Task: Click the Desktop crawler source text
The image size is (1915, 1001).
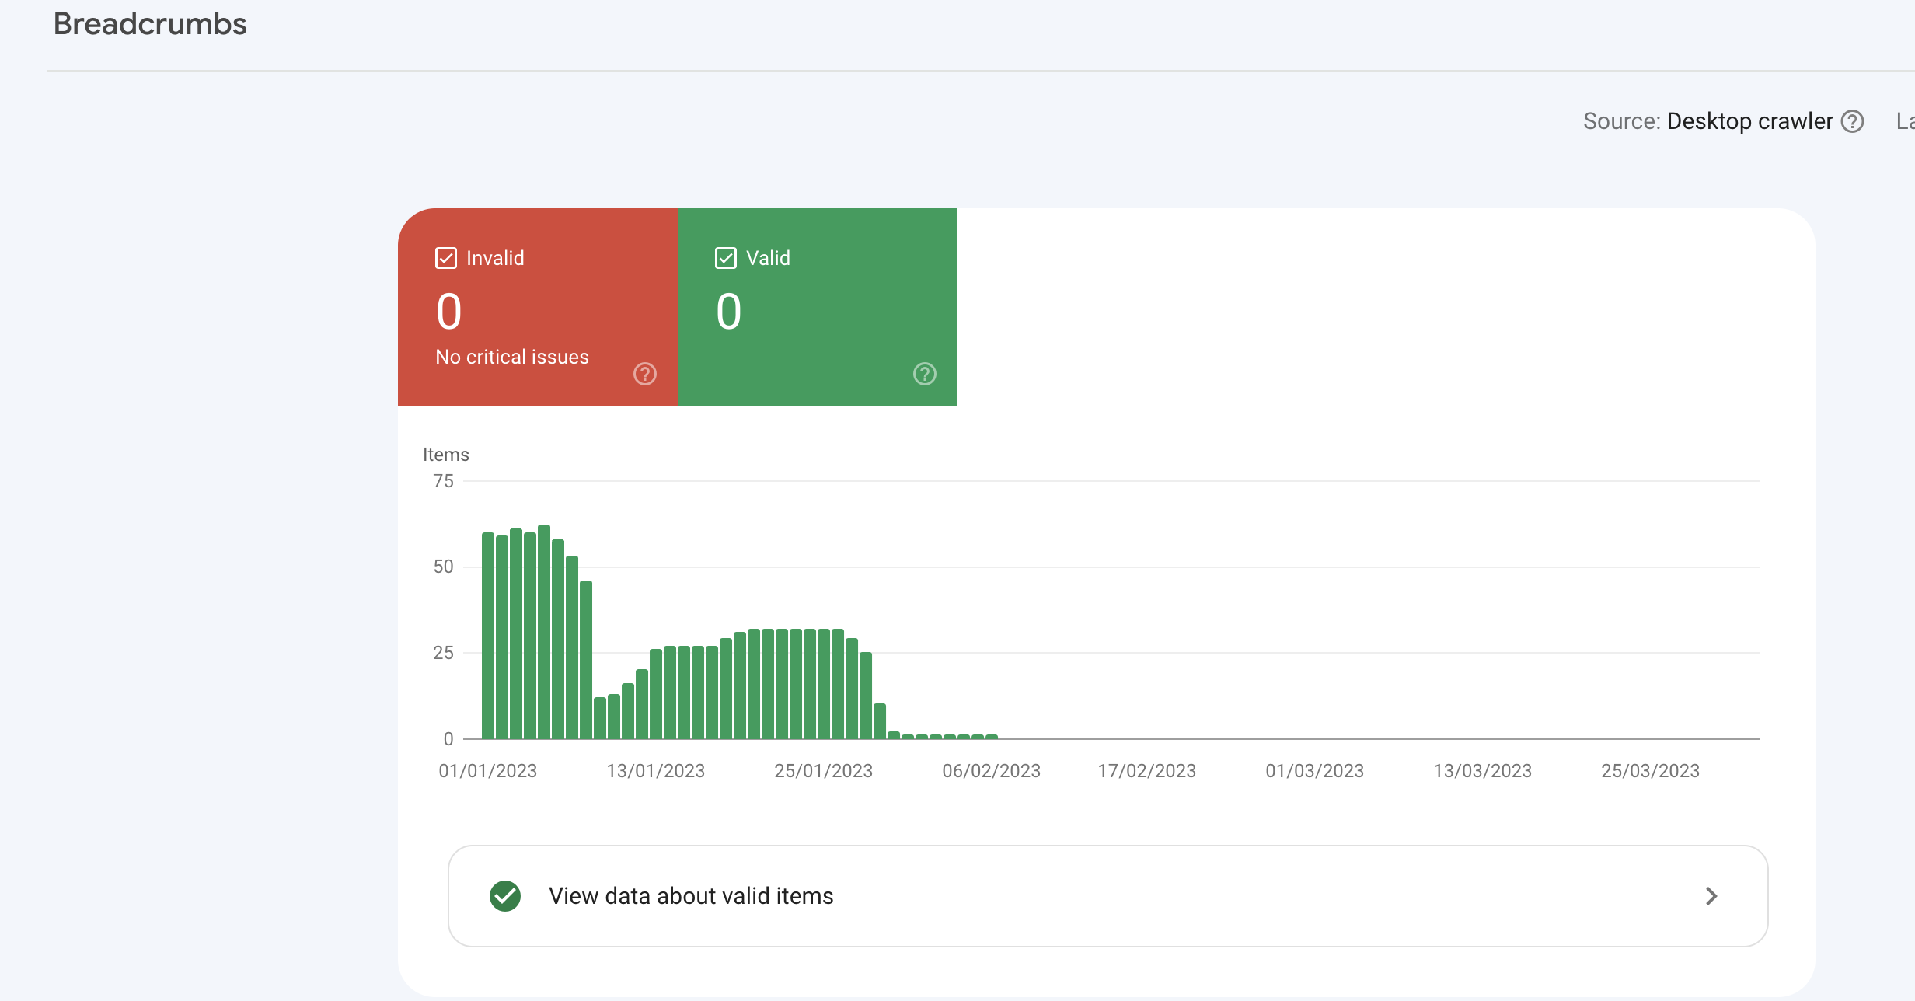Action: point(1750,121)
